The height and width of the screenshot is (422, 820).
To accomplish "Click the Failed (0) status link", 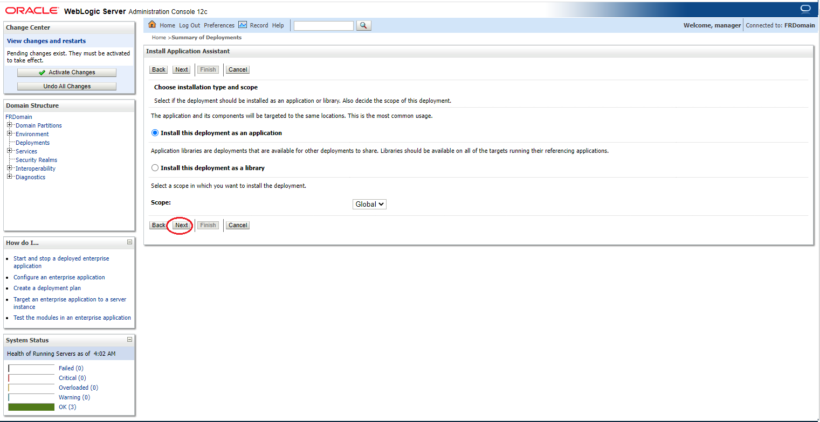I will (x=71, y=368).
